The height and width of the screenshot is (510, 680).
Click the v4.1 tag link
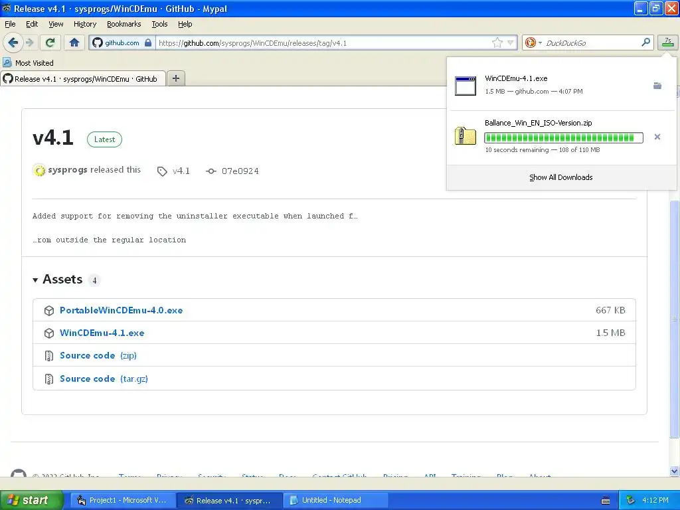[181, 171]
